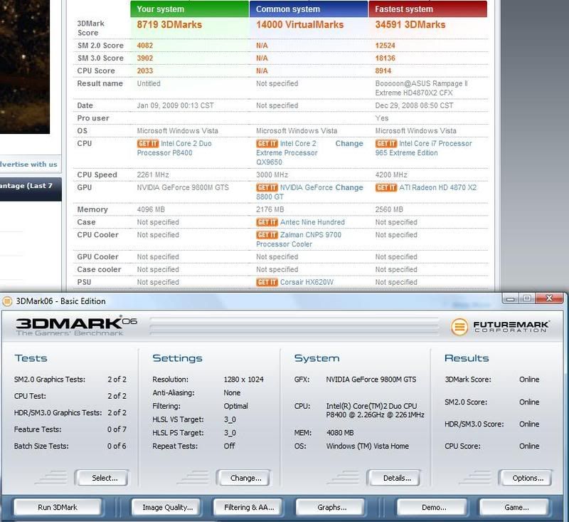Click the CPU Score value 2033
The height and width of the screenshot is (522, 569).
point(145,71)
